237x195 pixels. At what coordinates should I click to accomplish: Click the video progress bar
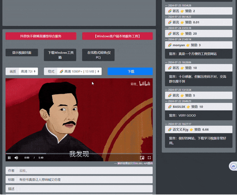pos(79,153)
